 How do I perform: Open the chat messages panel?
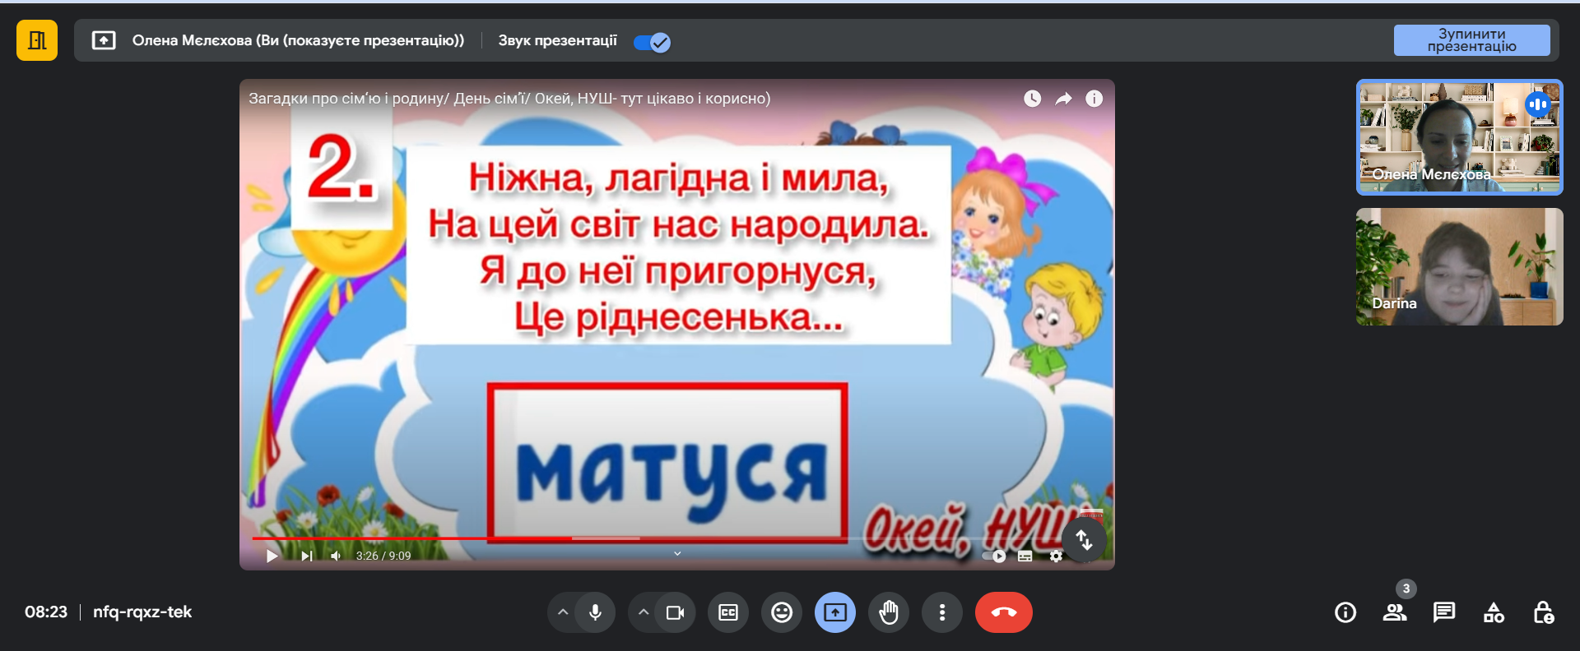1443,612
